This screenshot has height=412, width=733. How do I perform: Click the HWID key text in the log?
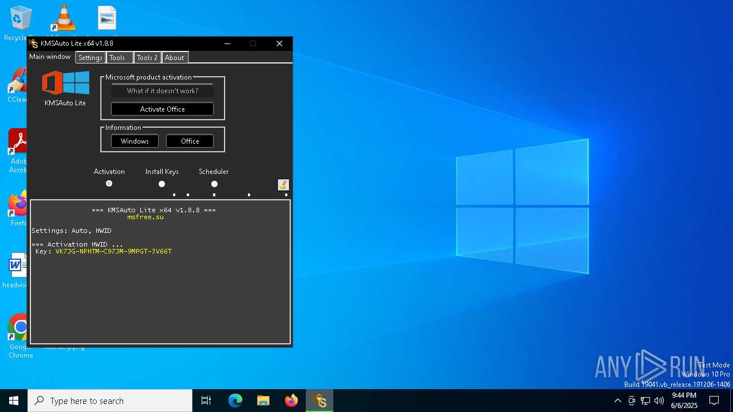tap(113, 251)
